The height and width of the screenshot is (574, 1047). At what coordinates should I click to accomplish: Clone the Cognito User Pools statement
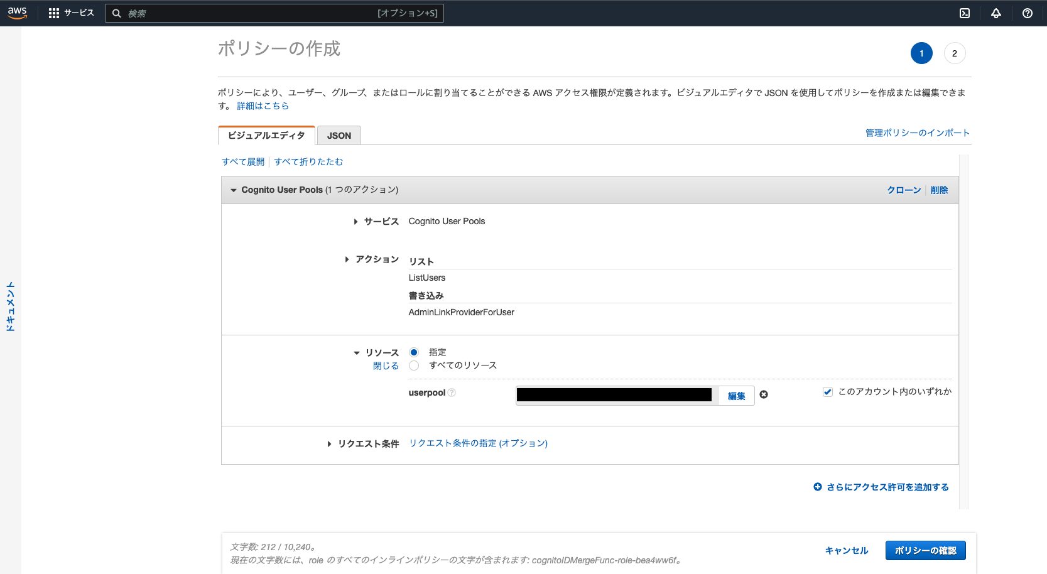[904, 190]
